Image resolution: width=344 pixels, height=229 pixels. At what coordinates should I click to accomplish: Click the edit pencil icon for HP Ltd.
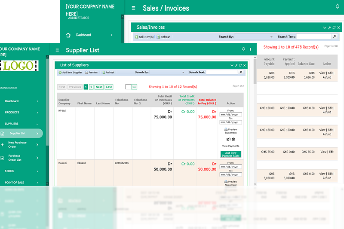click(228, 139)
